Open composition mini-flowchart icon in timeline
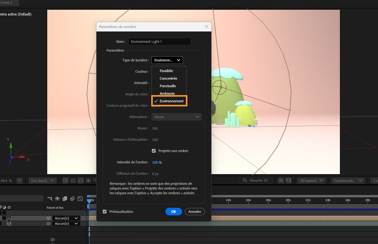Screen dimensions: 378x244 (50, 198)
